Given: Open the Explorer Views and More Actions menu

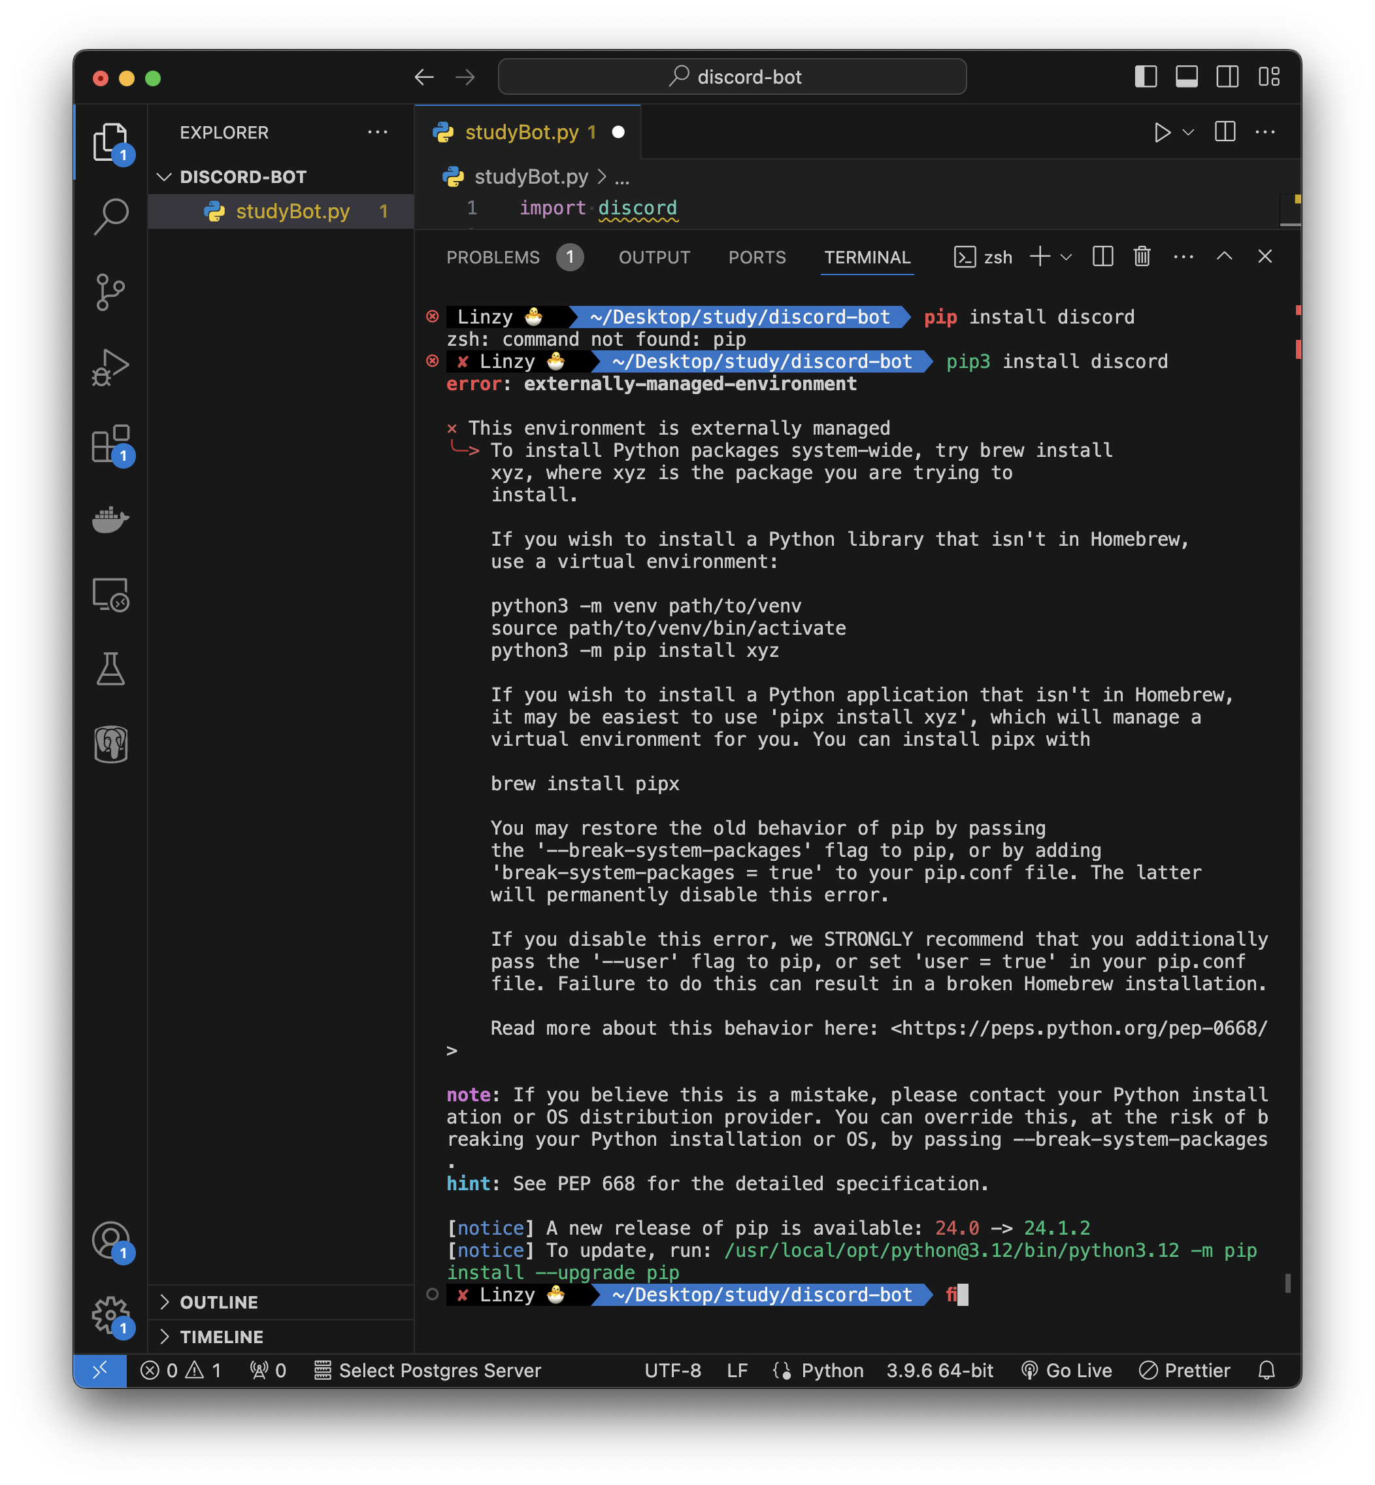Looking at the screenshot, I should [377, 133].
